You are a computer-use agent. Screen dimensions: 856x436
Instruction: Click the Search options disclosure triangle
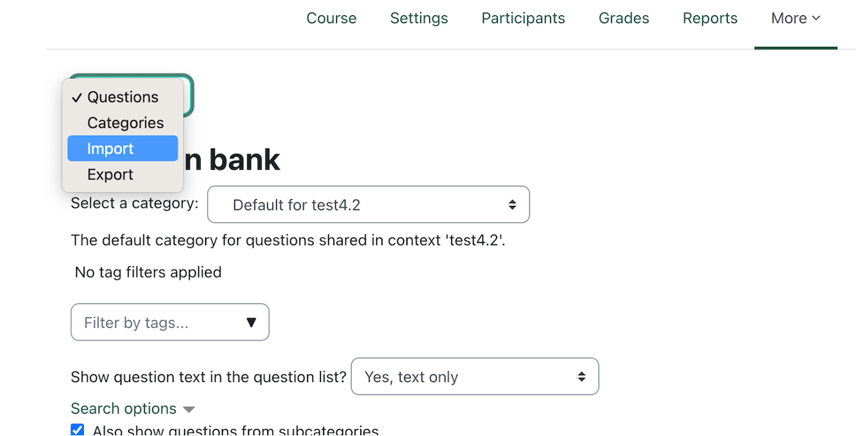[x=189, y=409]
